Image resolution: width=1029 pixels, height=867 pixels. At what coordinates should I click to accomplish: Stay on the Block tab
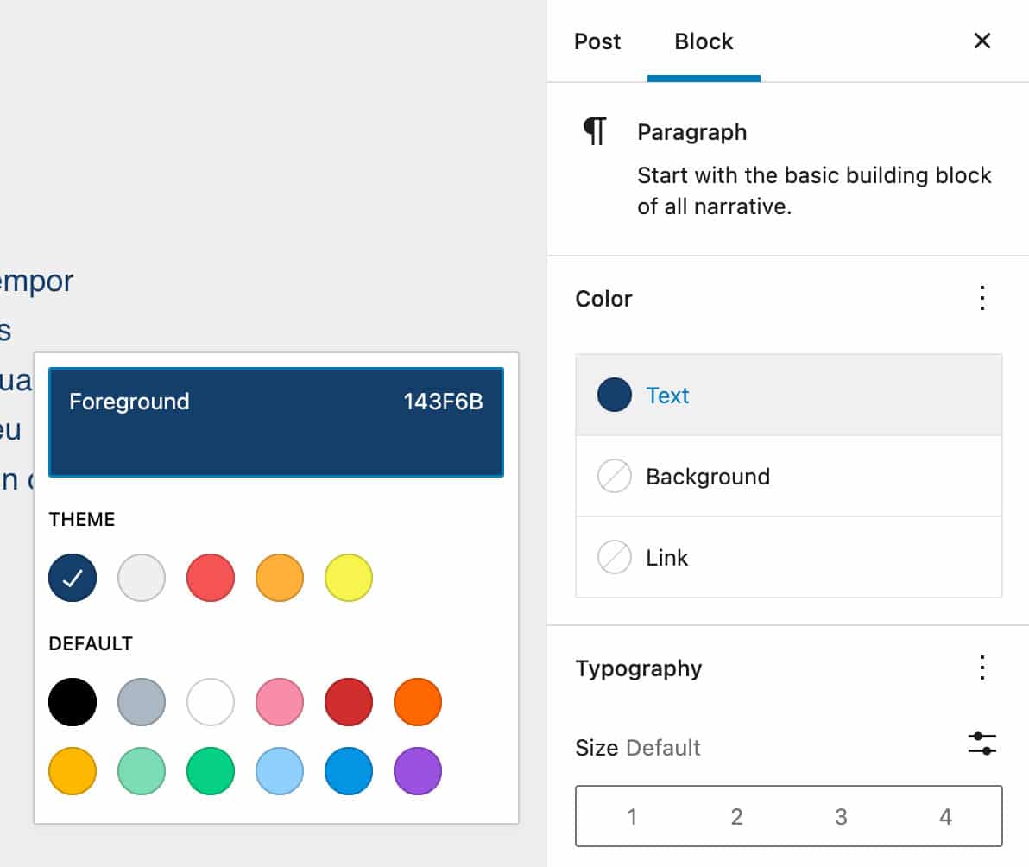(x=703, y=41)
